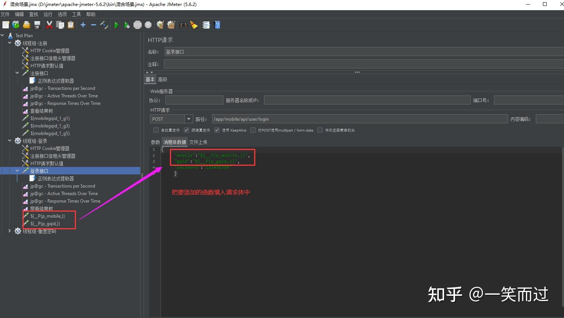The height and width of the screenshot is (318, 564).
Task: Click the 协议 input field
Action: pos(194,100)
